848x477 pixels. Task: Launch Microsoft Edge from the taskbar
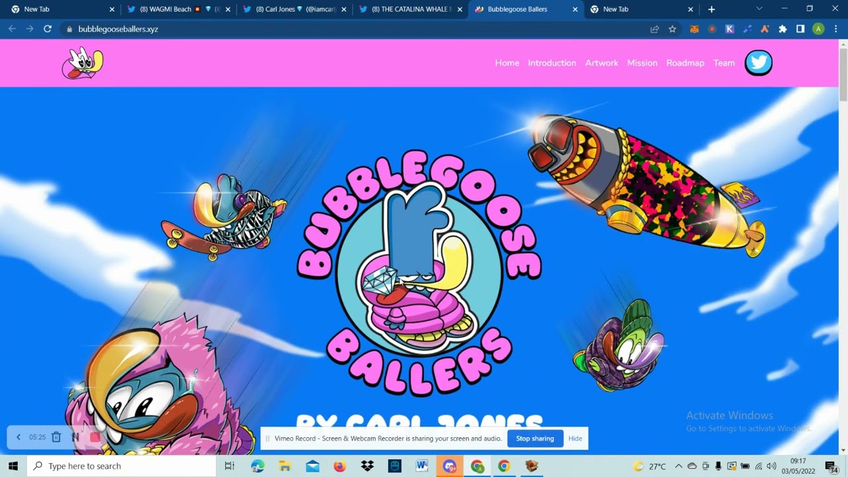pyautogui.click(x=258, y=466)
